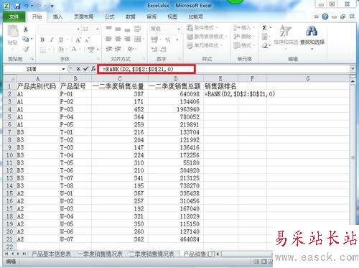Switch to the Insert (插入) ribbon tab

57,17
